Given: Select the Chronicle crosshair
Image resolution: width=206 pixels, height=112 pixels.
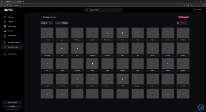Looking at the screenshot, I should (62, 80).
